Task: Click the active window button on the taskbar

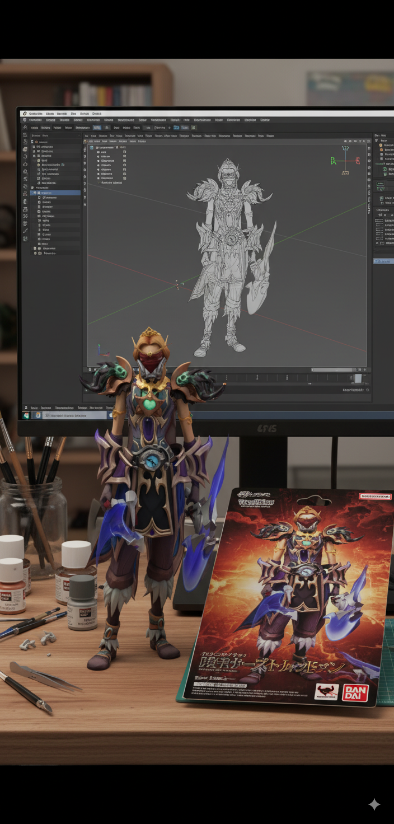Action: (74, 415)
